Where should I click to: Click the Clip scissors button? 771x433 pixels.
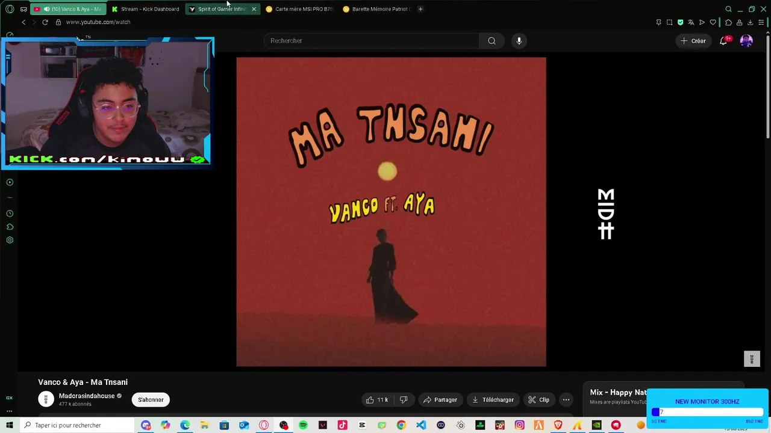pos(538,399)
